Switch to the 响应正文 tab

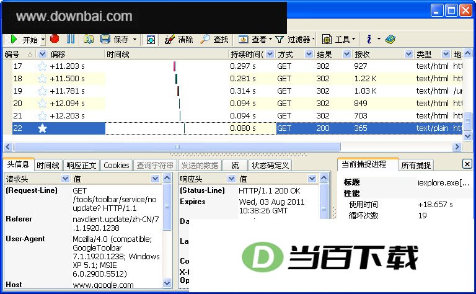81,165
